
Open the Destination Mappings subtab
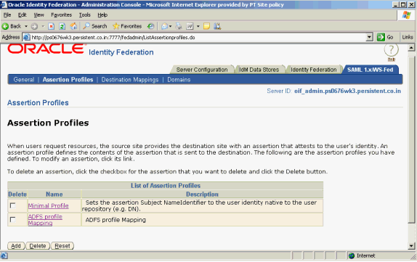[130, 80]
